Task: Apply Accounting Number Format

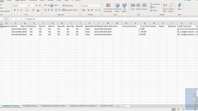Action: (x=84, y=10)
